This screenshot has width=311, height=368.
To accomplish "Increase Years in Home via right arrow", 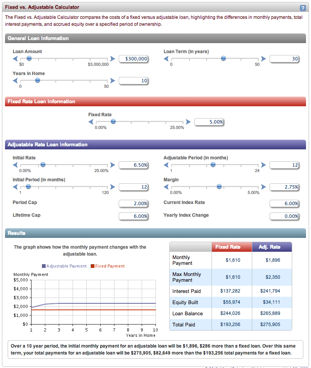I will coord(112,80).
